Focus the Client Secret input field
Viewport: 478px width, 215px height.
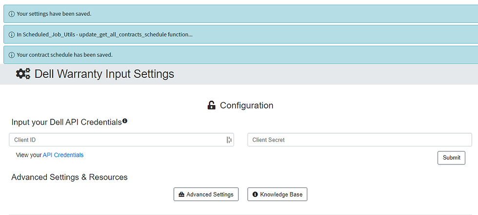coord(359,140)
